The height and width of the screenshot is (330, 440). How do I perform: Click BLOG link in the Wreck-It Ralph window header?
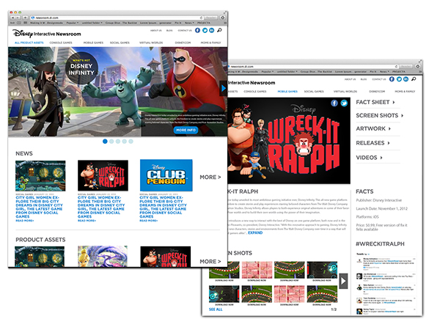pyautogui.click(x=364, y=79)
